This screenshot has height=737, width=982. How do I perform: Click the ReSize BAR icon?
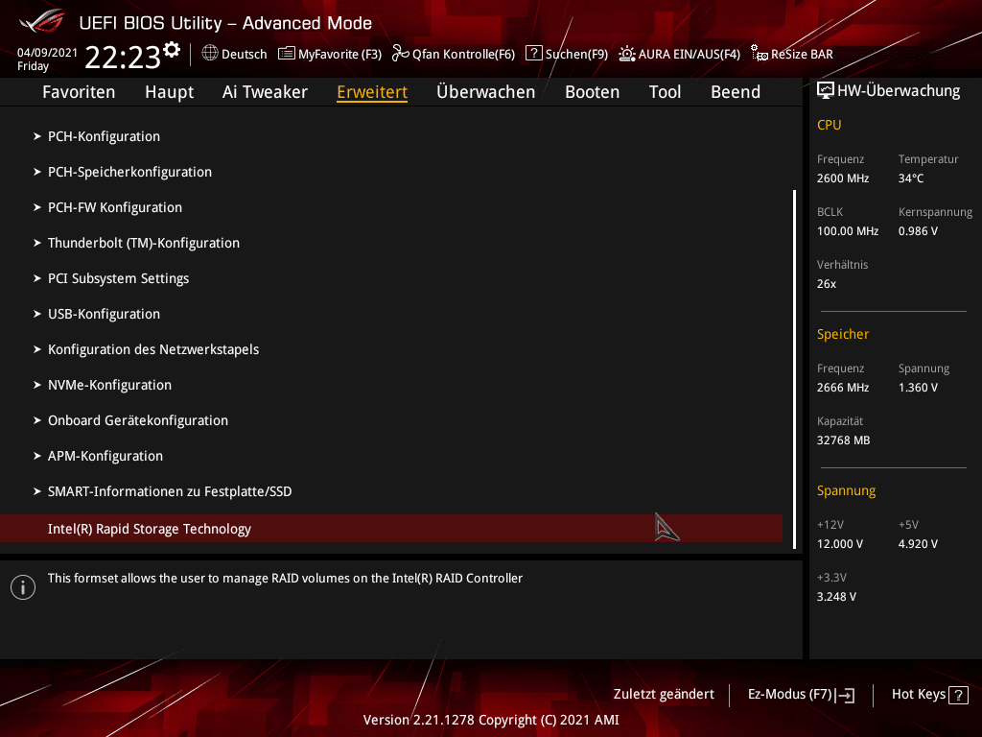coord(760,54)
